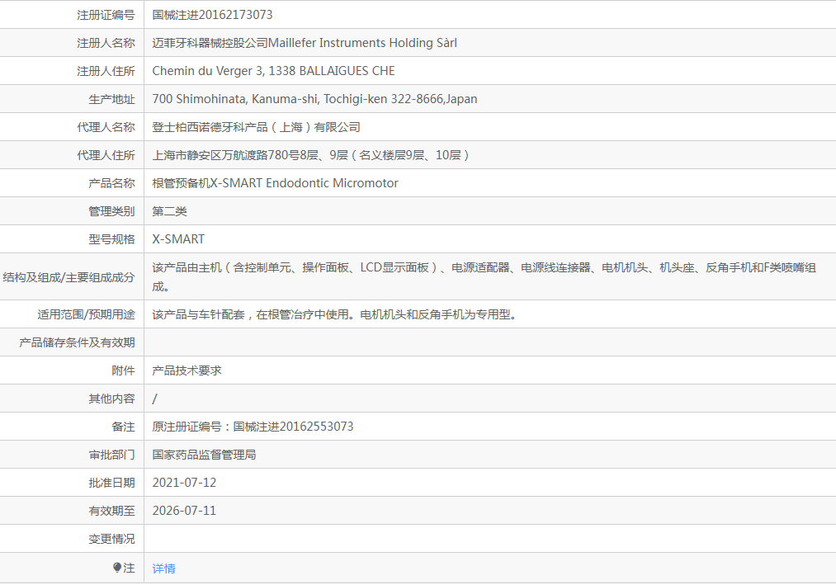Select registrant name Maillefer Instruments Holding Sàrl
Viewport: 836px width, 585px height.
362,43
